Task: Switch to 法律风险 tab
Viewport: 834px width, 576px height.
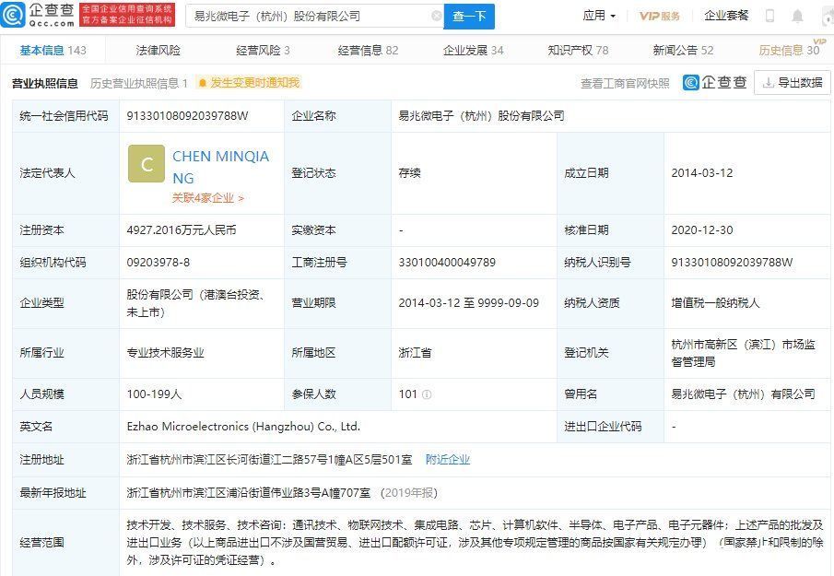Action: click(158, 51)
